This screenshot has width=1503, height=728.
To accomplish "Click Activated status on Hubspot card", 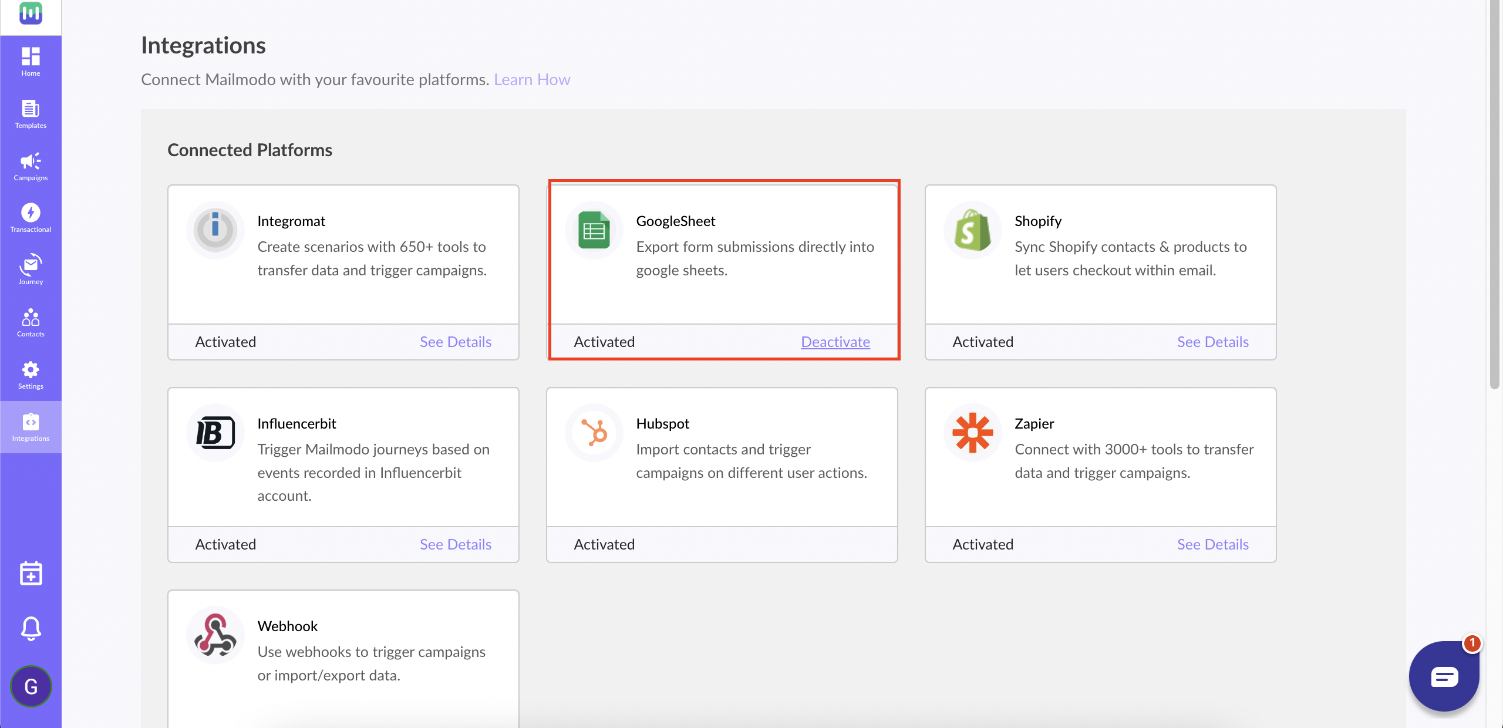I will [x=604, y=544].
